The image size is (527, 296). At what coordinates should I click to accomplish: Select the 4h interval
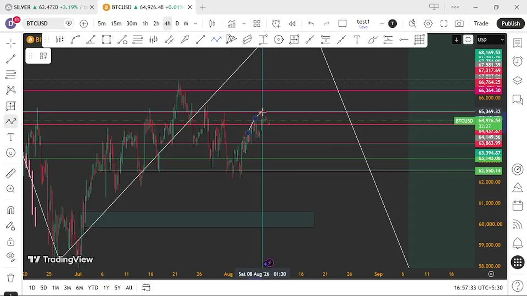pos(167,23)
